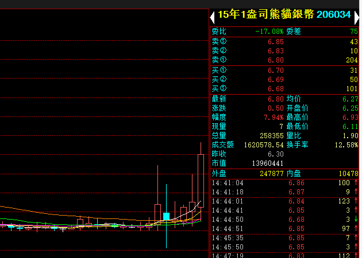The image size is (362, 258).
Task: Click the 内盘 value 10478
Action: [x=348, y=174]
